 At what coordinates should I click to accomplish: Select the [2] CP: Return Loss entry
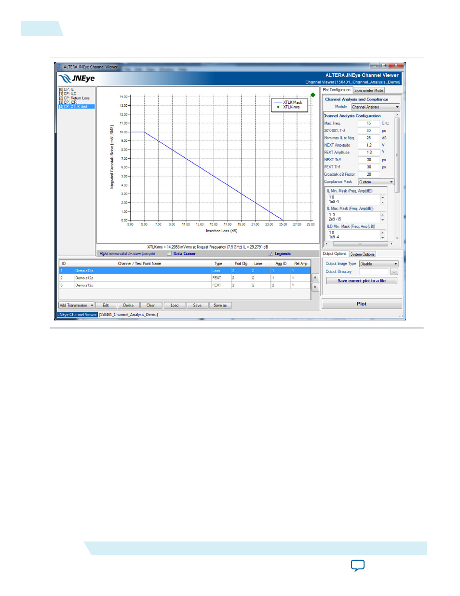pos(74,98)
